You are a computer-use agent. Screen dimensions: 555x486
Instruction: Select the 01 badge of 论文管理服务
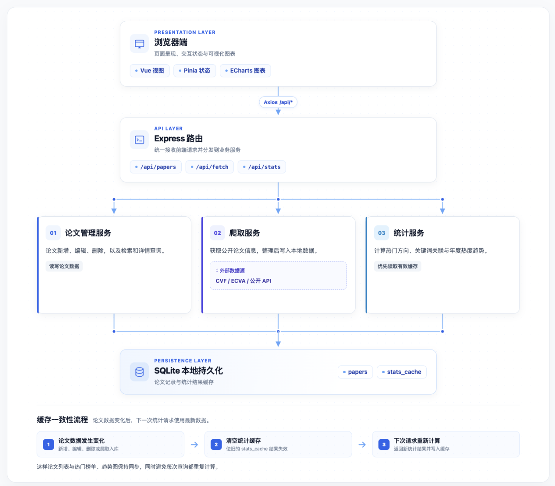pos(53,233)
